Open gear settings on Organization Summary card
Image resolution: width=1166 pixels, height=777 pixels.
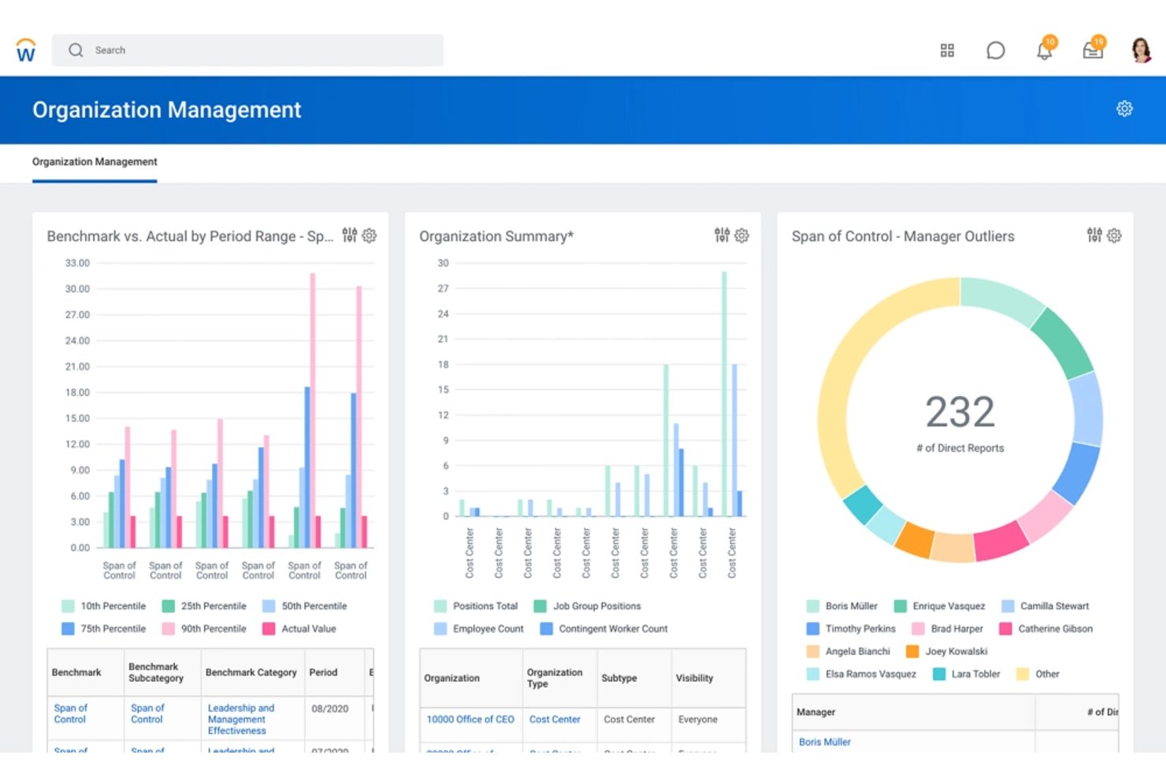[741, 235]
